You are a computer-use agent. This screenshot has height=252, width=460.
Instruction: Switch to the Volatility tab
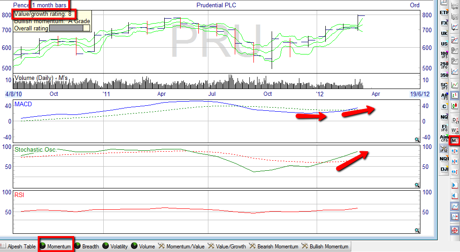point(115,247)
